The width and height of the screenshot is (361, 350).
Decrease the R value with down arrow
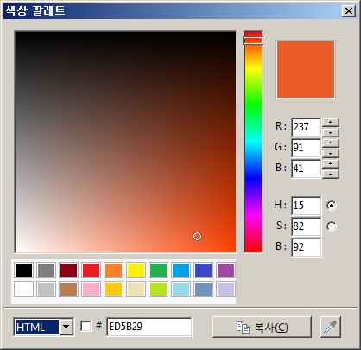pyautogui.click(x=331, y=132)
